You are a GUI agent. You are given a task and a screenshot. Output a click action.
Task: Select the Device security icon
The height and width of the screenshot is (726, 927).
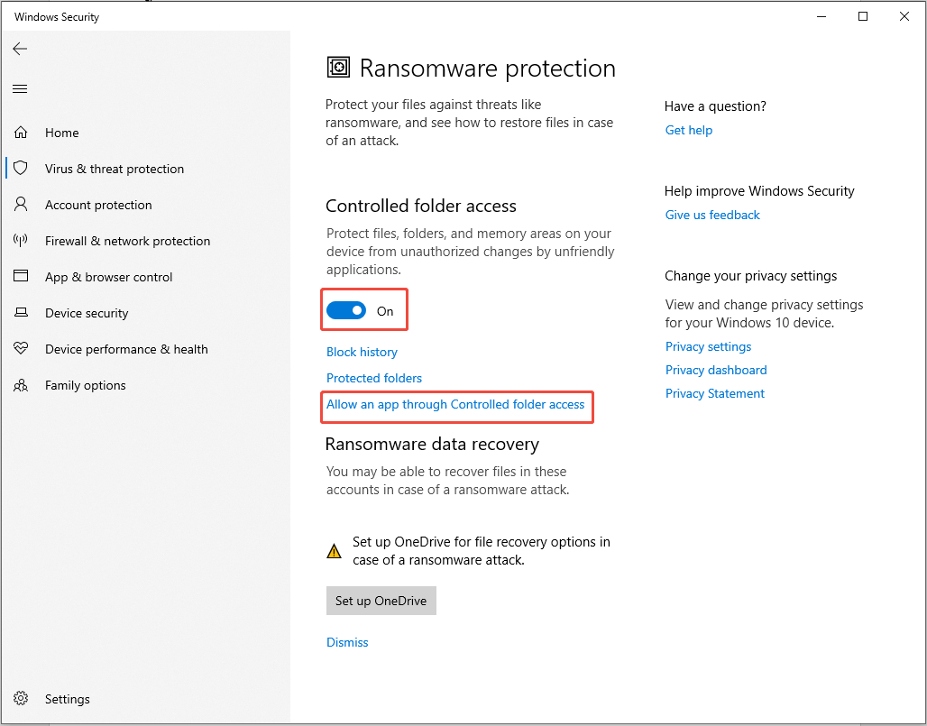pos(21,313)
